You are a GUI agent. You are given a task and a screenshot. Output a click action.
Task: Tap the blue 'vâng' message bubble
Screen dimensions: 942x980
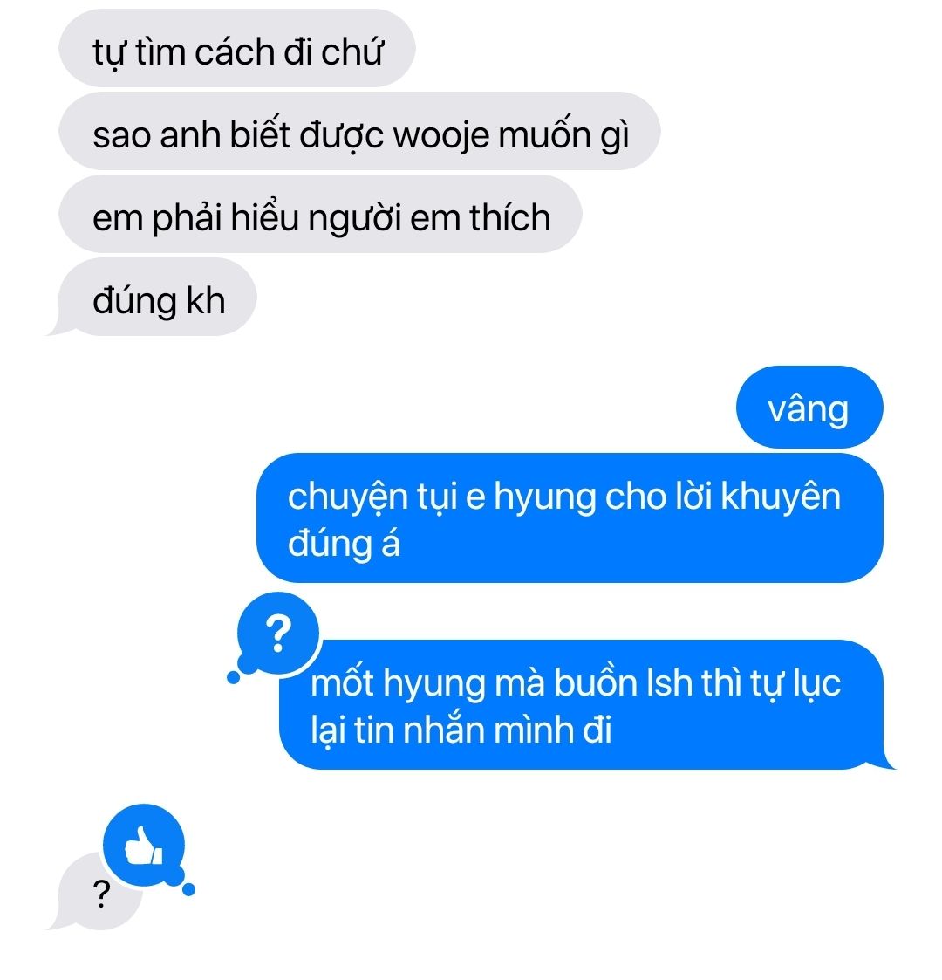(x=809, y=408)
